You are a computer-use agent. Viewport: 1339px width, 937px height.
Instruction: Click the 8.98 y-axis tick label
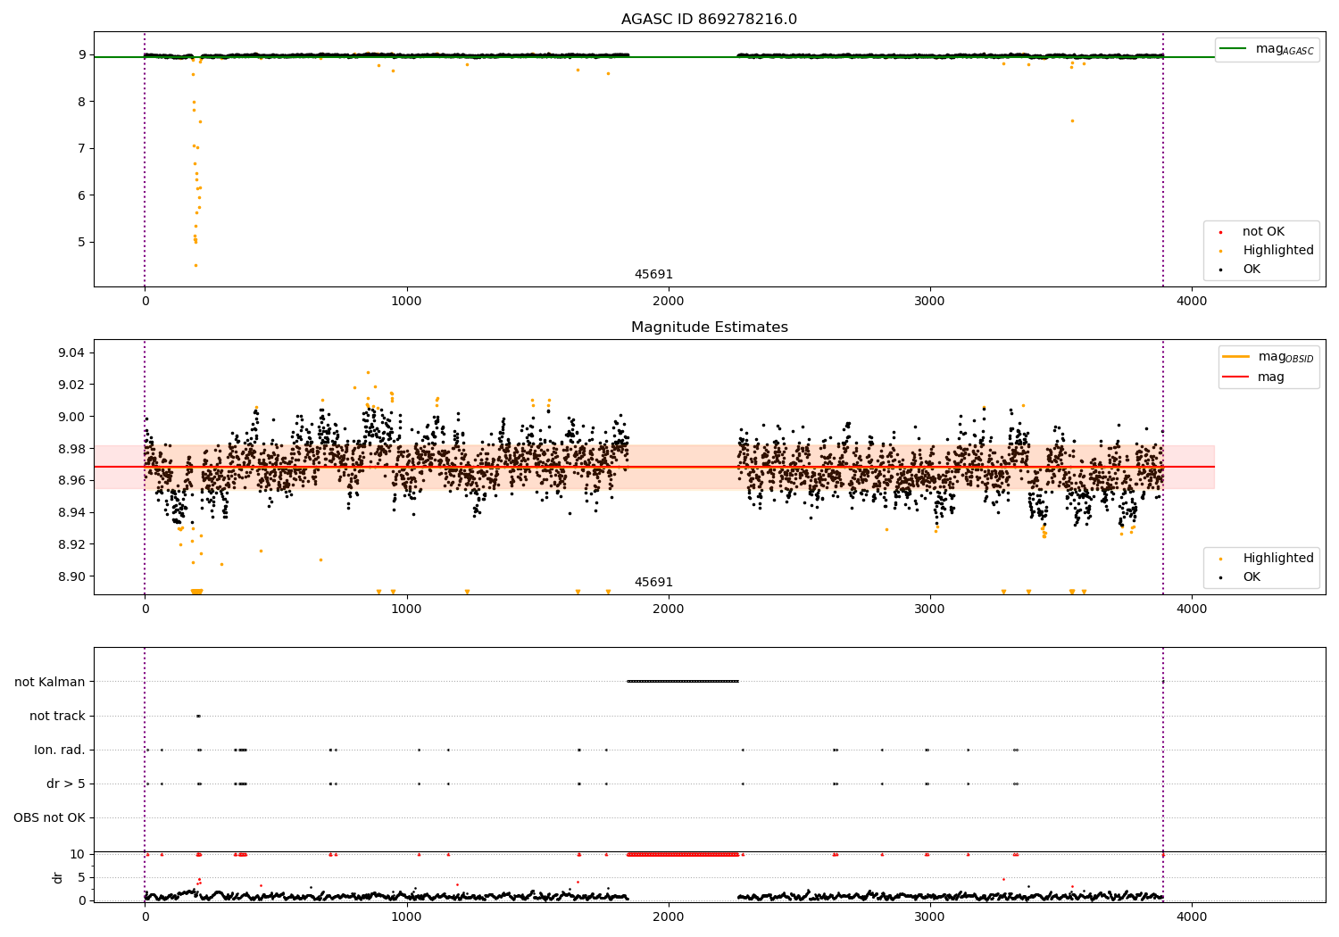pyautogui.click(x=71, y=449)
